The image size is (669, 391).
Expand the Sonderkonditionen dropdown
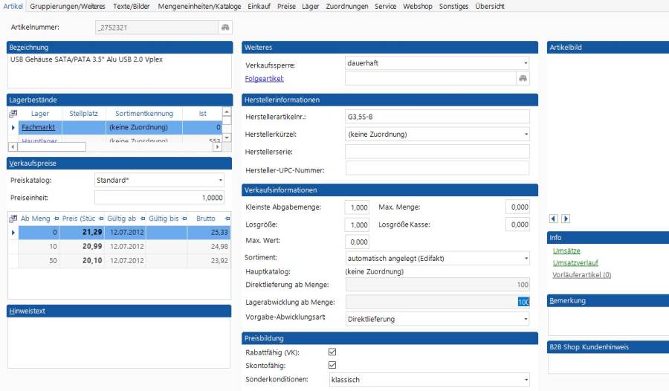tap(525, 380)
